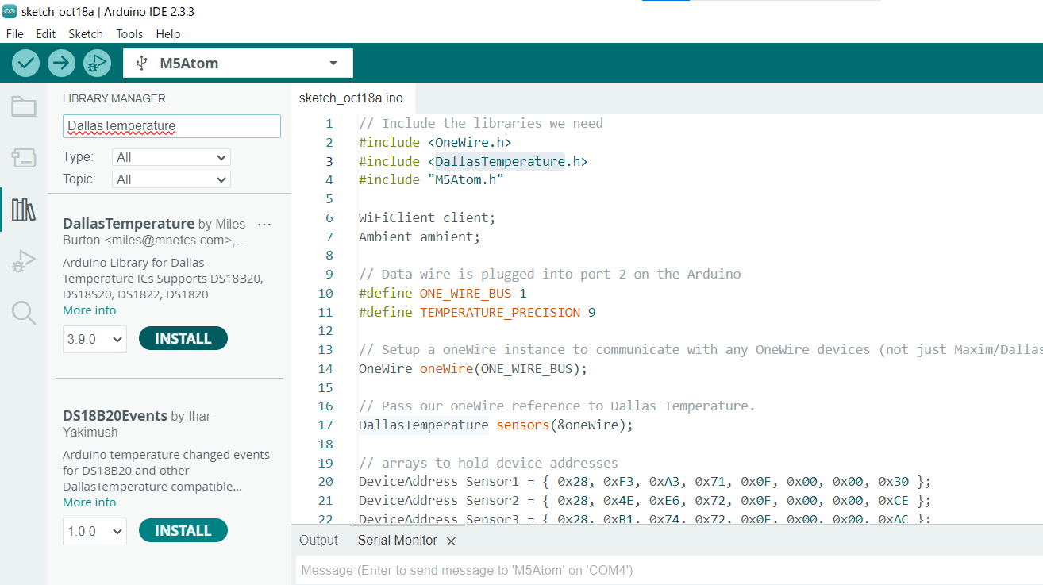The height and width of the screenshot is (585, 1043).
Task: Open the Type filter dropdown
Action: click(x=171, y=157)
